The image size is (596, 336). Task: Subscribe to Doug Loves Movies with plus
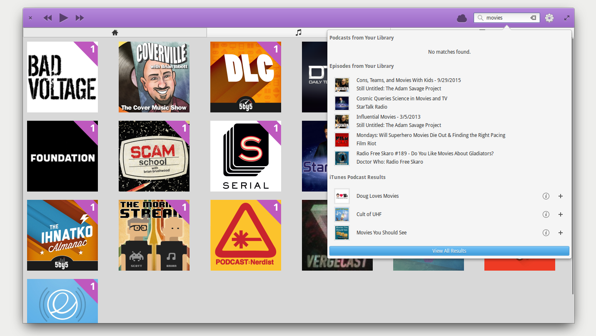(560, 196)
